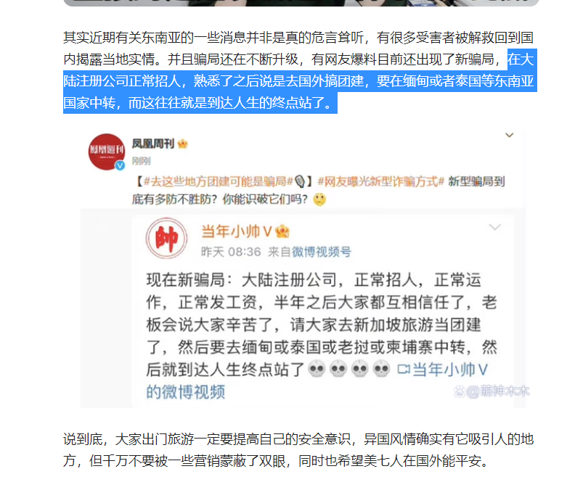Open 当年小帅V的微博视频 link

click(x=317, y=381)
